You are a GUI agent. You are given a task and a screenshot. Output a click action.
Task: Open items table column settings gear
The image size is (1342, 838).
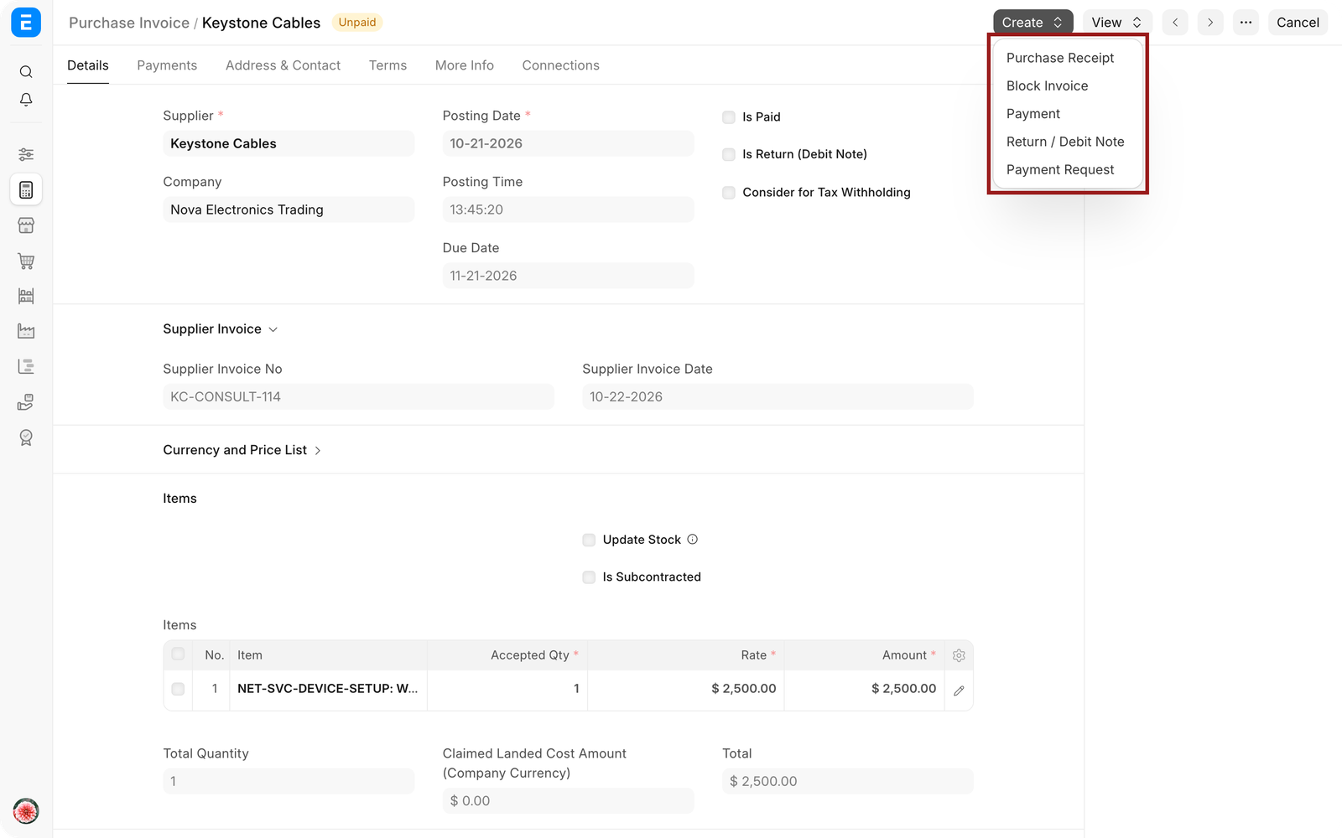click(x=959, y=655)
